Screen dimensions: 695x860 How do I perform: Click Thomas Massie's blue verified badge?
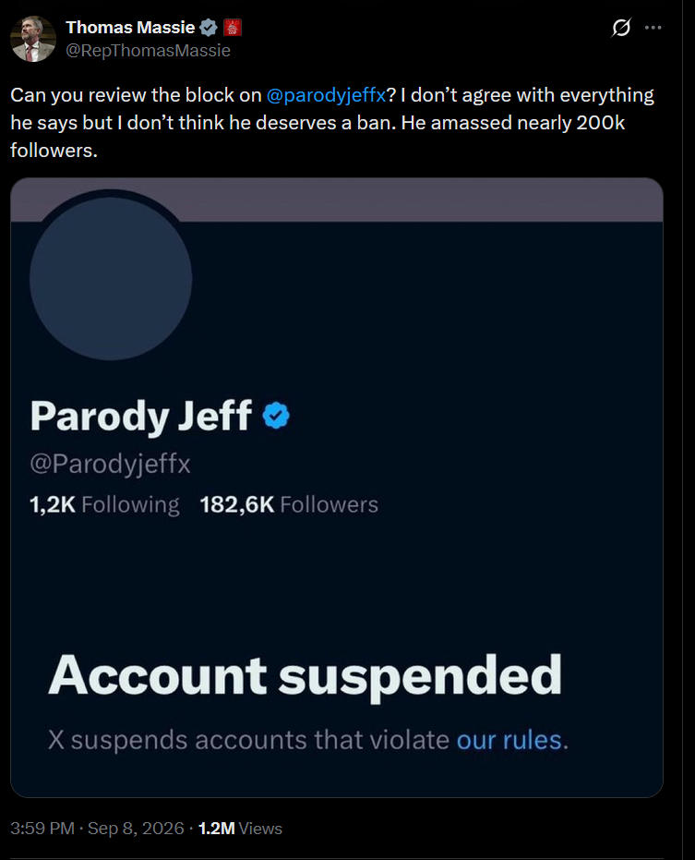click(x=209, y=28)
